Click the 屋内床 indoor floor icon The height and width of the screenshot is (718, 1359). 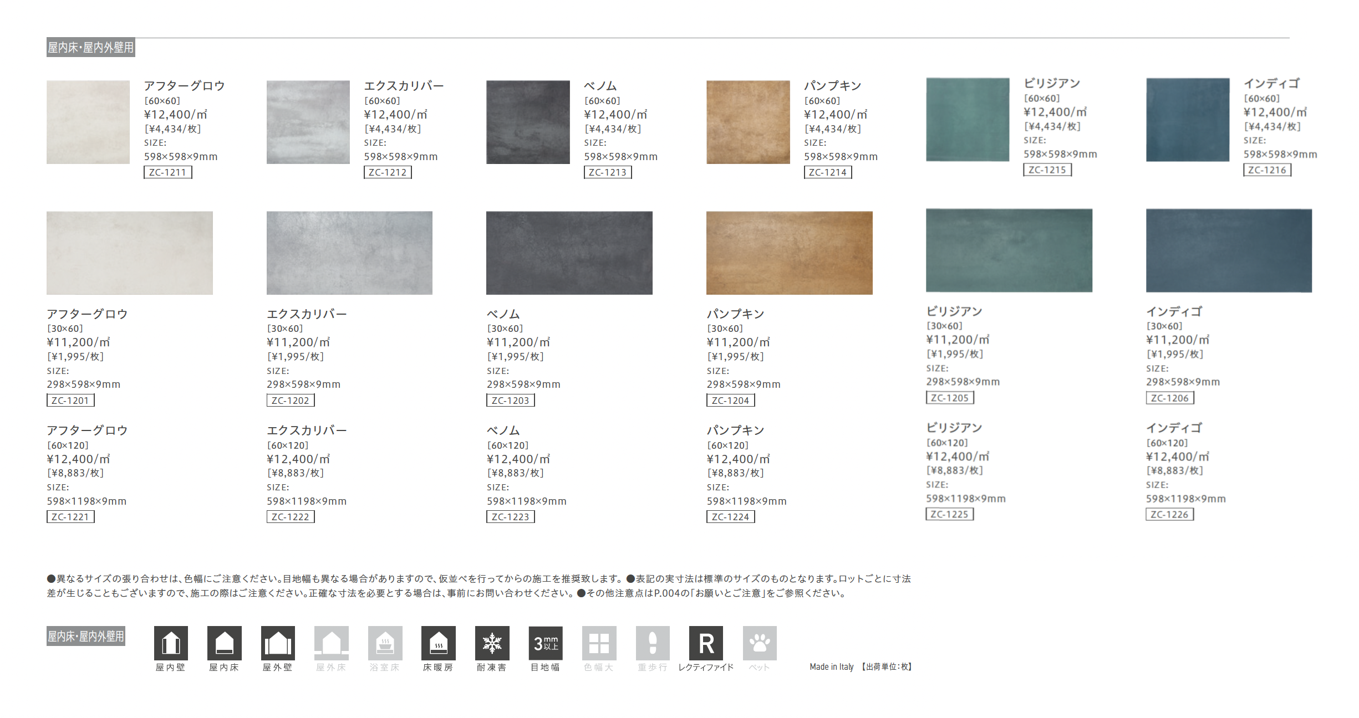point(224,643)
